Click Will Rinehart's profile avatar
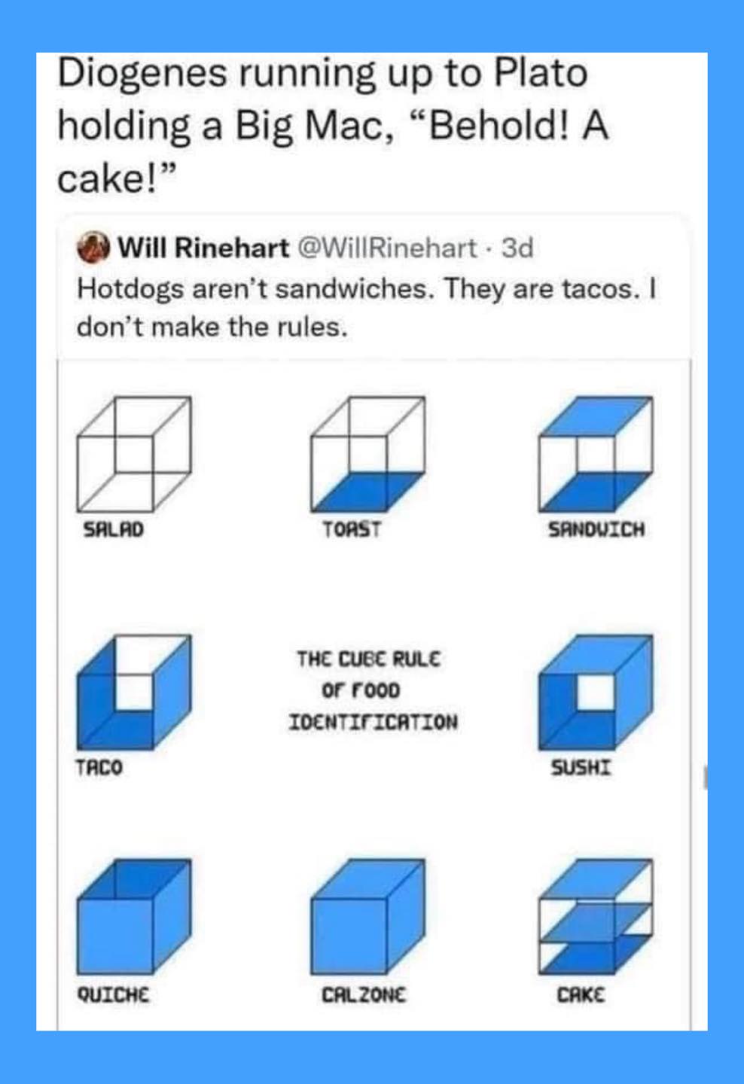Image resolution: width=744 pixels, height=1084 pixels. pos(93,248)
